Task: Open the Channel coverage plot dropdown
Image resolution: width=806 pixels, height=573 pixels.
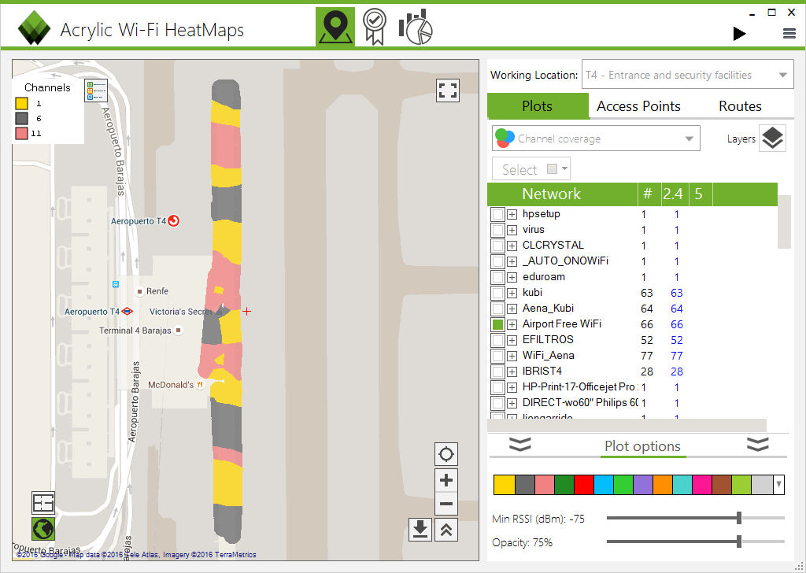Action: point(597,139)
